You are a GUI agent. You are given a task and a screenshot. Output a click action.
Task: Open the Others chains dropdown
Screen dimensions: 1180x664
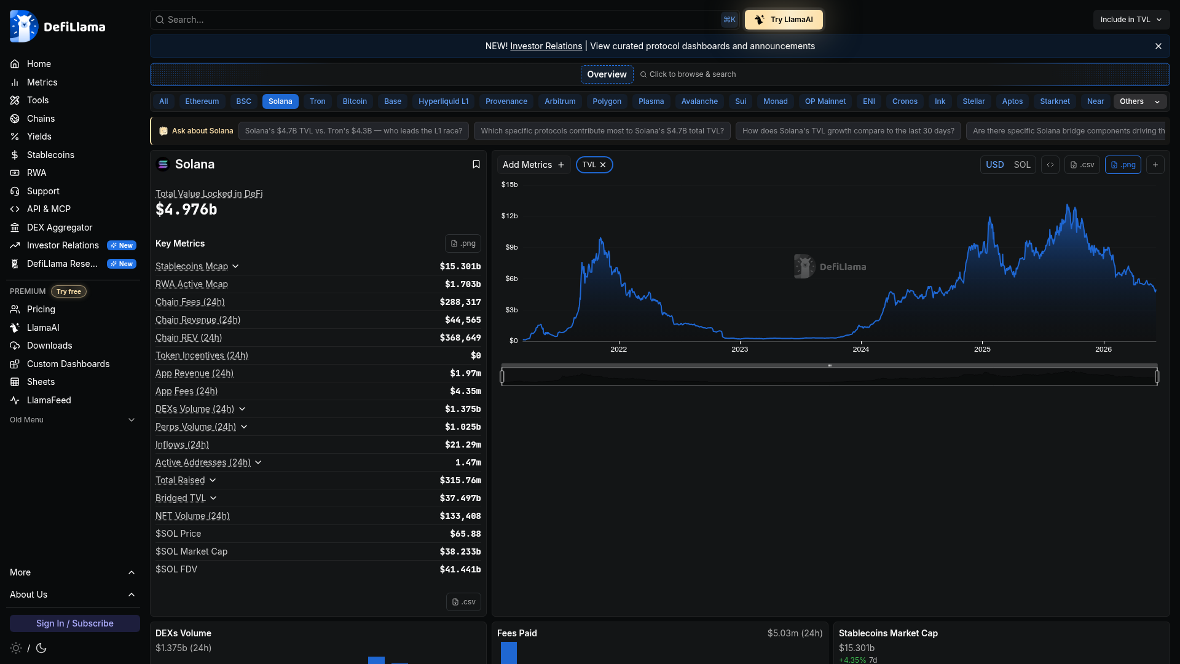1140,101
